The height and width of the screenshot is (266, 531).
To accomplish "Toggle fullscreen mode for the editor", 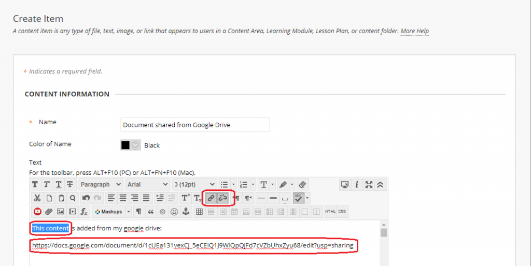I will (x=369, y=185).
